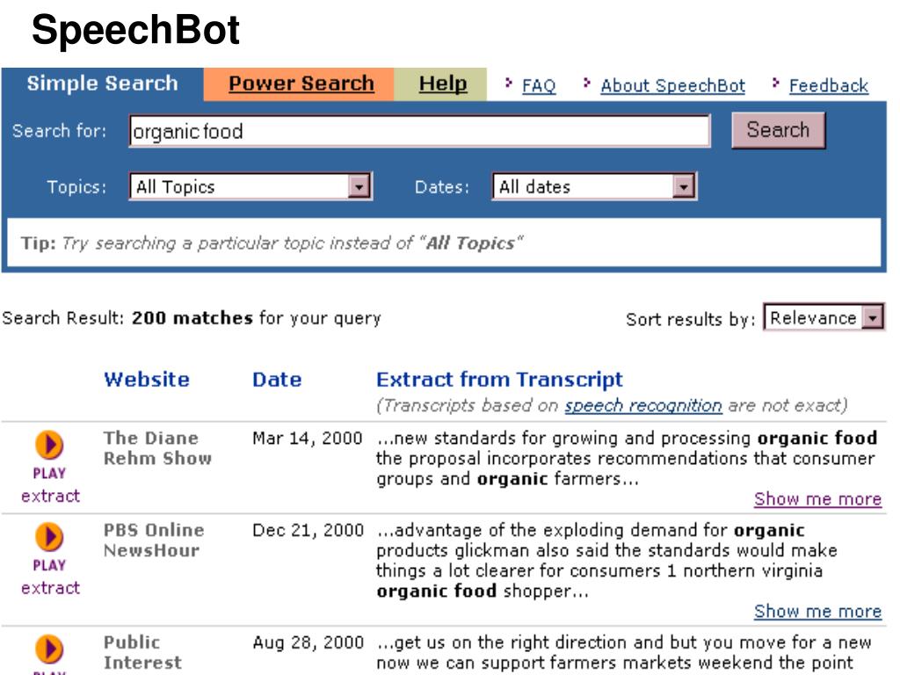
Task: Switch to the Power Search tab
Action: [x=301, y=83]
